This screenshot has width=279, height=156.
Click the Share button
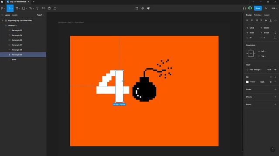[x=258, y=8]
